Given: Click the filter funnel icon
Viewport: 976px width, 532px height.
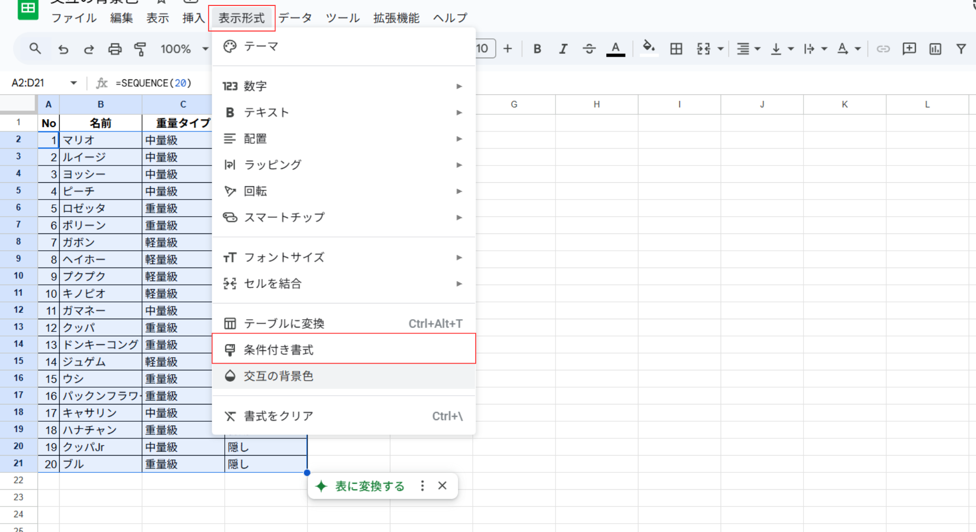Looking at the screenshot, I should click(961, 49).
